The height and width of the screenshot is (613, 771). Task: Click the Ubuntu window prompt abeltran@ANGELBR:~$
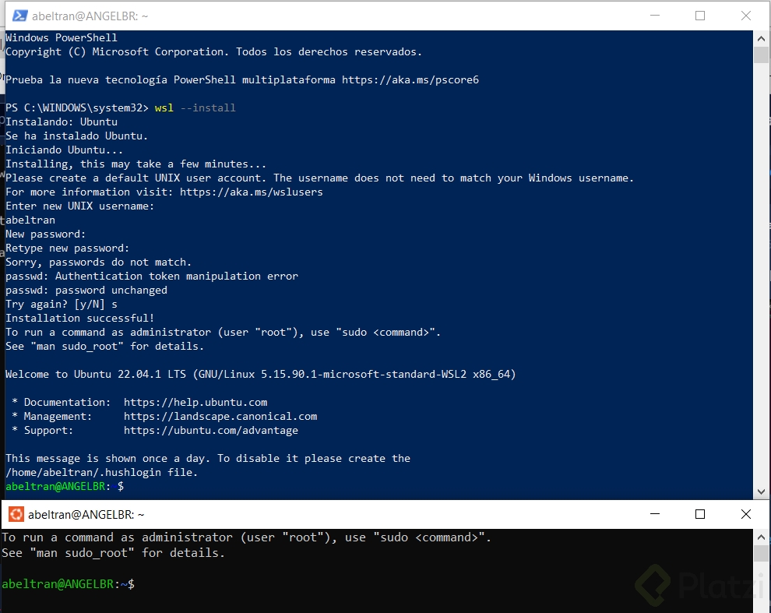tap(68, 584)
